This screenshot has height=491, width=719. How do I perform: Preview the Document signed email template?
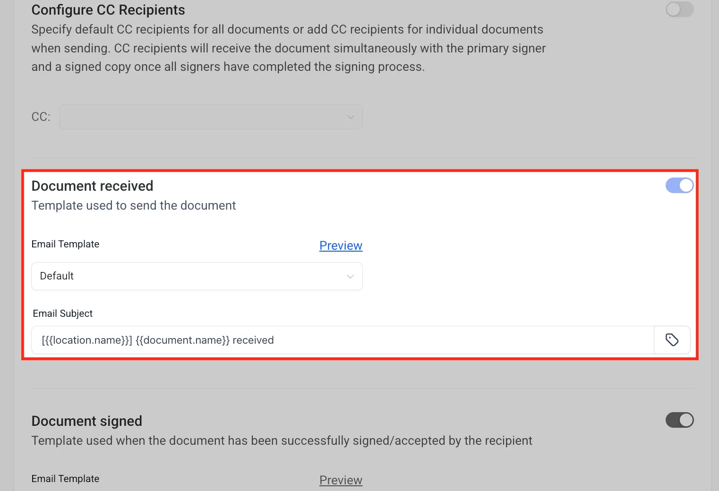(x=341, y=480)
